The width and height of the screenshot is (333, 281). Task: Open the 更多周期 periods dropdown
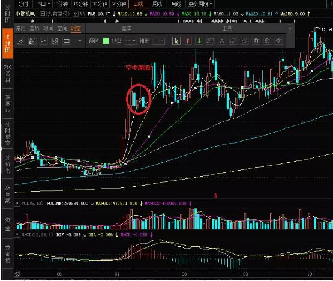[x=200, y=4]
